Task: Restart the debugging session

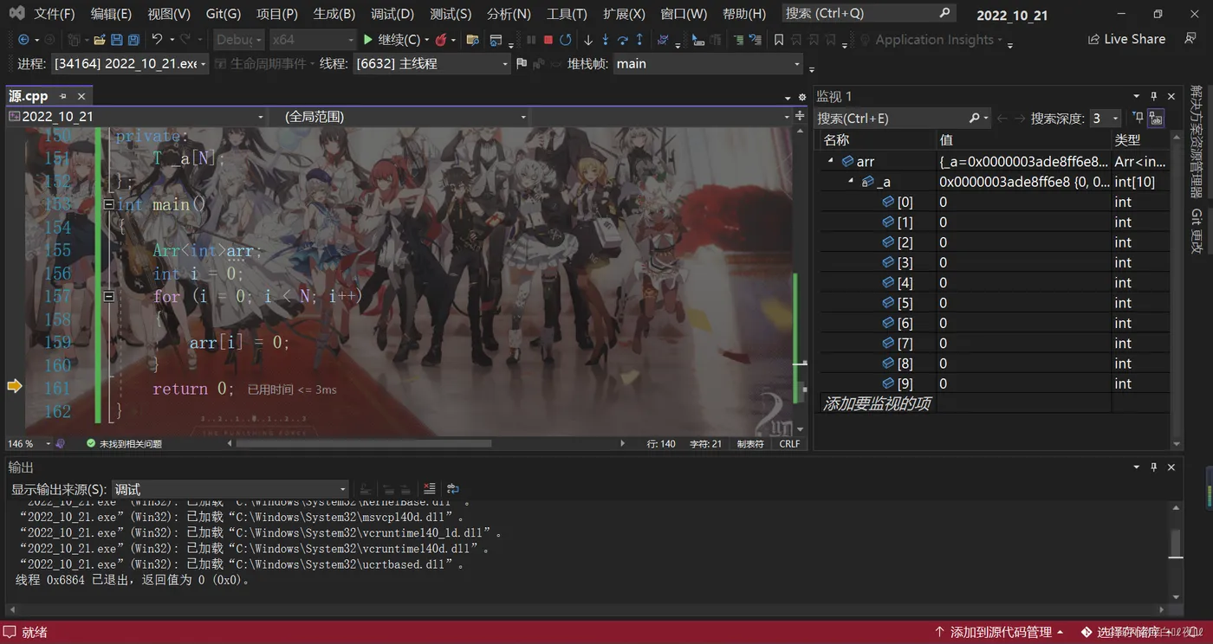Action: (565, 40)
